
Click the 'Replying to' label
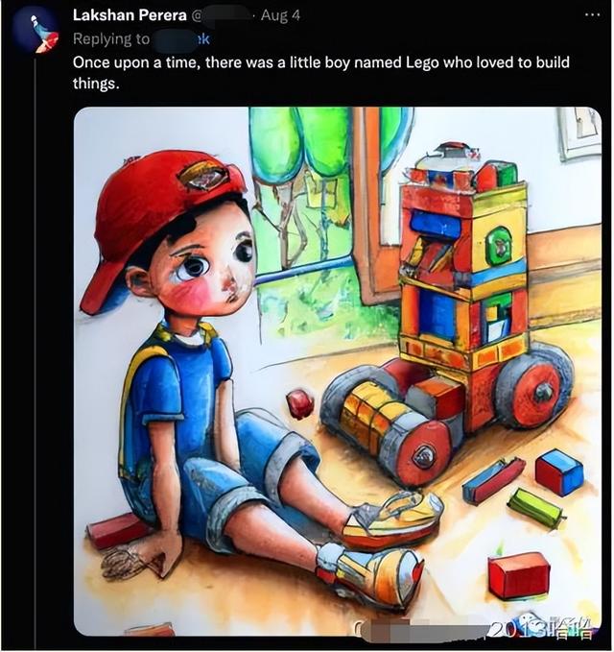tap(111, 39)
